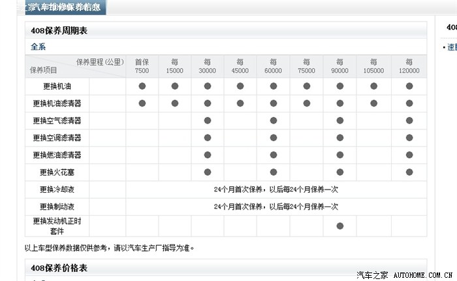Click the 保养项目 header label

(x=43, y=71)
